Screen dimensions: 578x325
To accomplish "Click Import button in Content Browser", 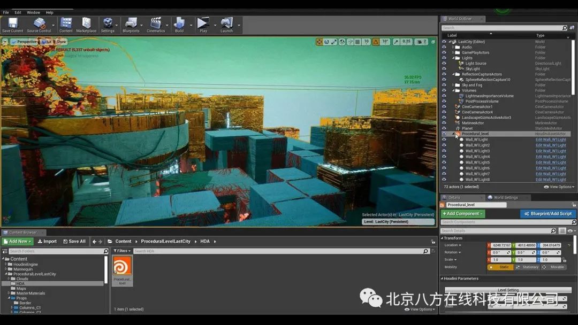I will click(47, 242).
